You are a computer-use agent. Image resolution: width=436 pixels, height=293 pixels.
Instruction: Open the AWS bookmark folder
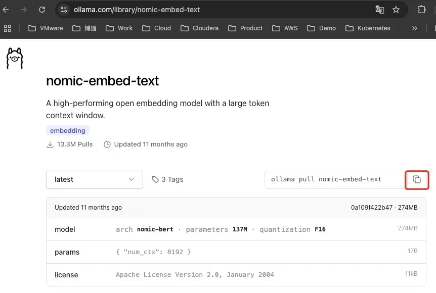[285, 28]
